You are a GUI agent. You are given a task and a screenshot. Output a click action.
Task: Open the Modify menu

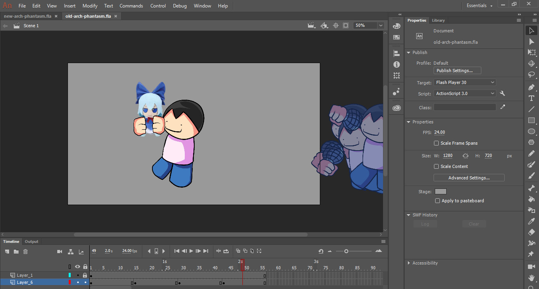click(x=90, y=6)
